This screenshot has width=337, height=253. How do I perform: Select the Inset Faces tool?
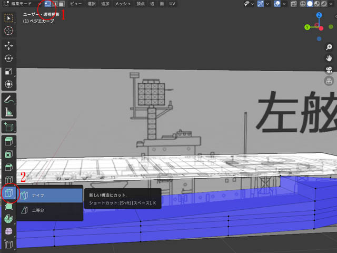[9, 154]
